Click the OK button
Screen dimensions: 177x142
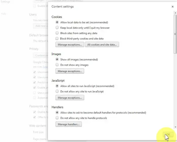(168, 134)
